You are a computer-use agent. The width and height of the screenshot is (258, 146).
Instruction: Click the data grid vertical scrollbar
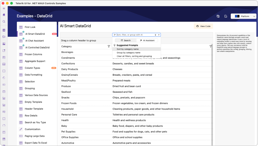click(x=212, y=95)
